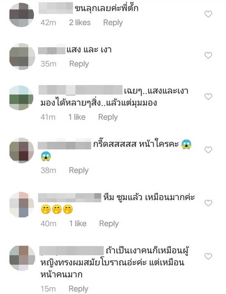Screen dimensions: 226x294
Task: Open profile picture of "แสง และ เงา" commenter
Action: [22, 57]
